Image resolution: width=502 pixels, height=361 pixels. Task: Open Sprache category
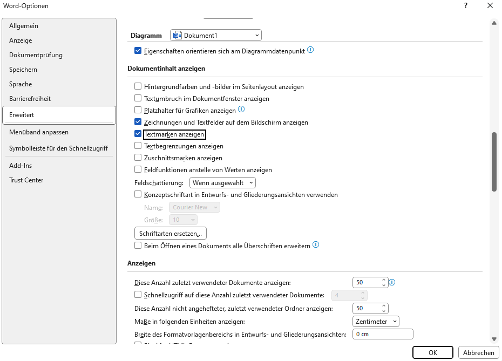(59, 84)
